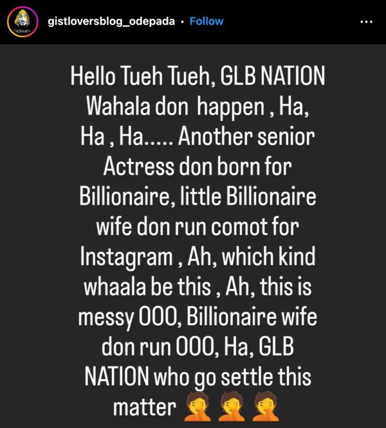Click the line "Actress don born for"

[198, 166]
